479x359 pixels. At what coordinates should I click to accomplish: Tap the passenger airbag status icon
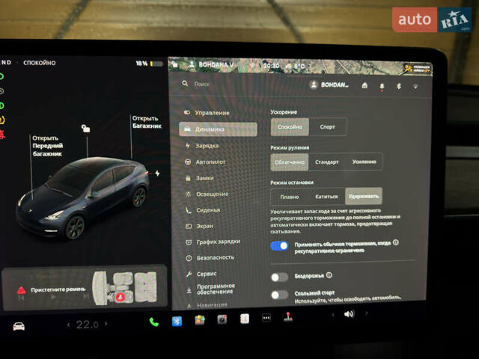(x=417, y=68)
